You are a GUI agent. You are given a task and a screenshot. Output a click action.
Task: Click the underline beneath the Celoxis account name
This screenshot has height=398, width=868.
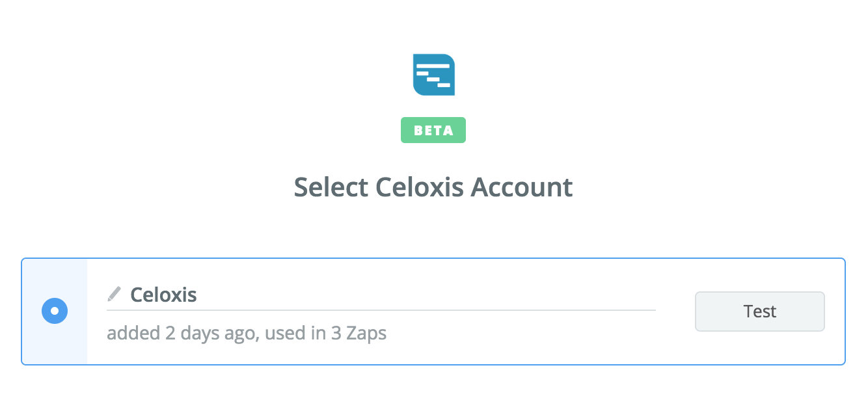[x=381, y=310]
